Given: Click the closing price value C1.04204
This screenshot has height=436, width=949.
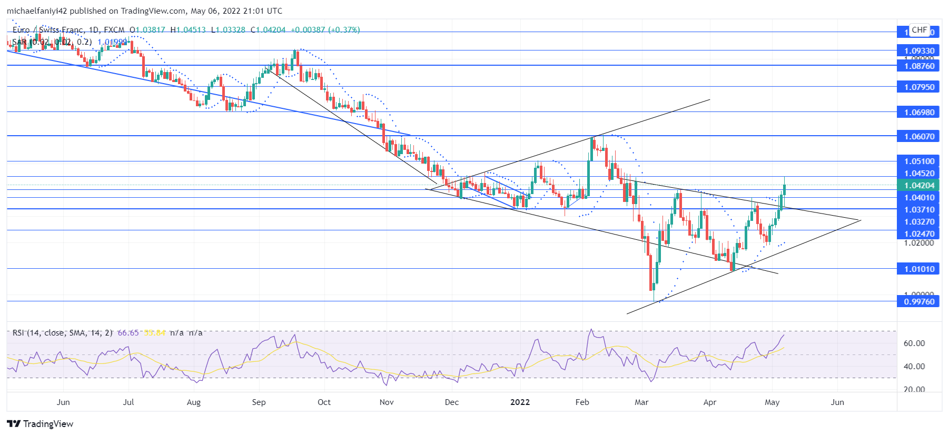Looking at the screenshot, I should click(268, 30).
